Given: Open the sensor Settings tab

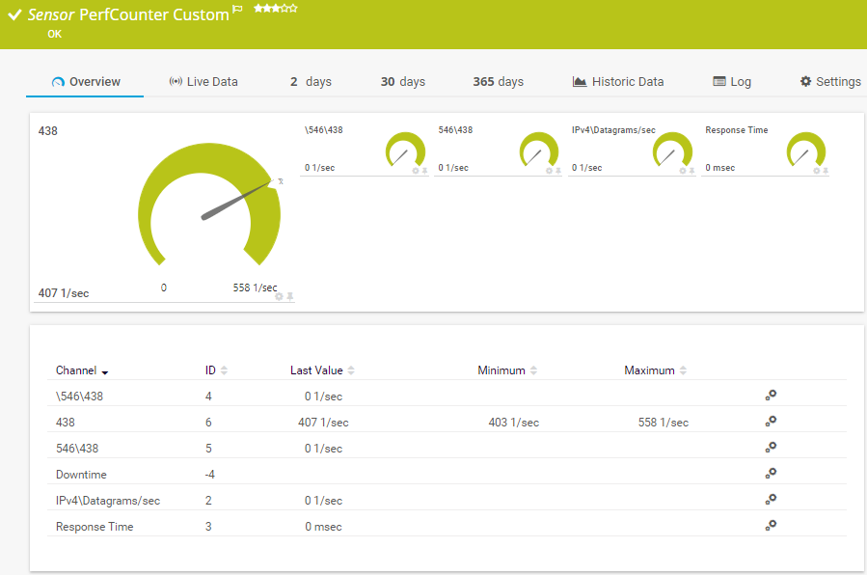Looking at the screenshot, I should (830, 82).
